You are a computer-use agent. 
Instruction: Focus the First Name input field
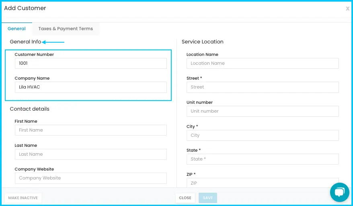pyautogui.click(x=91, y=130)
